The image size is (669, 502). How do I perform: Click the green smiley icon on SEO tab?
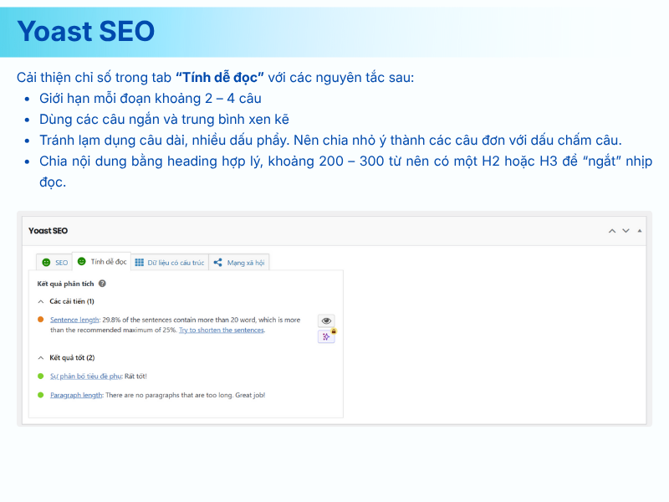46,263
